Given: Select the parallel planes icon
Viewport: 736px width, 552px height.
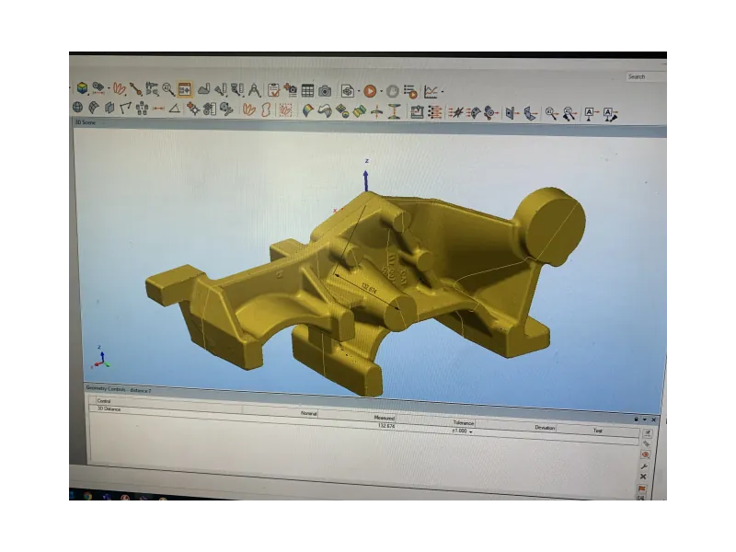Looking at the screenshot, I should pyautogui.click(x=109, y=108).
